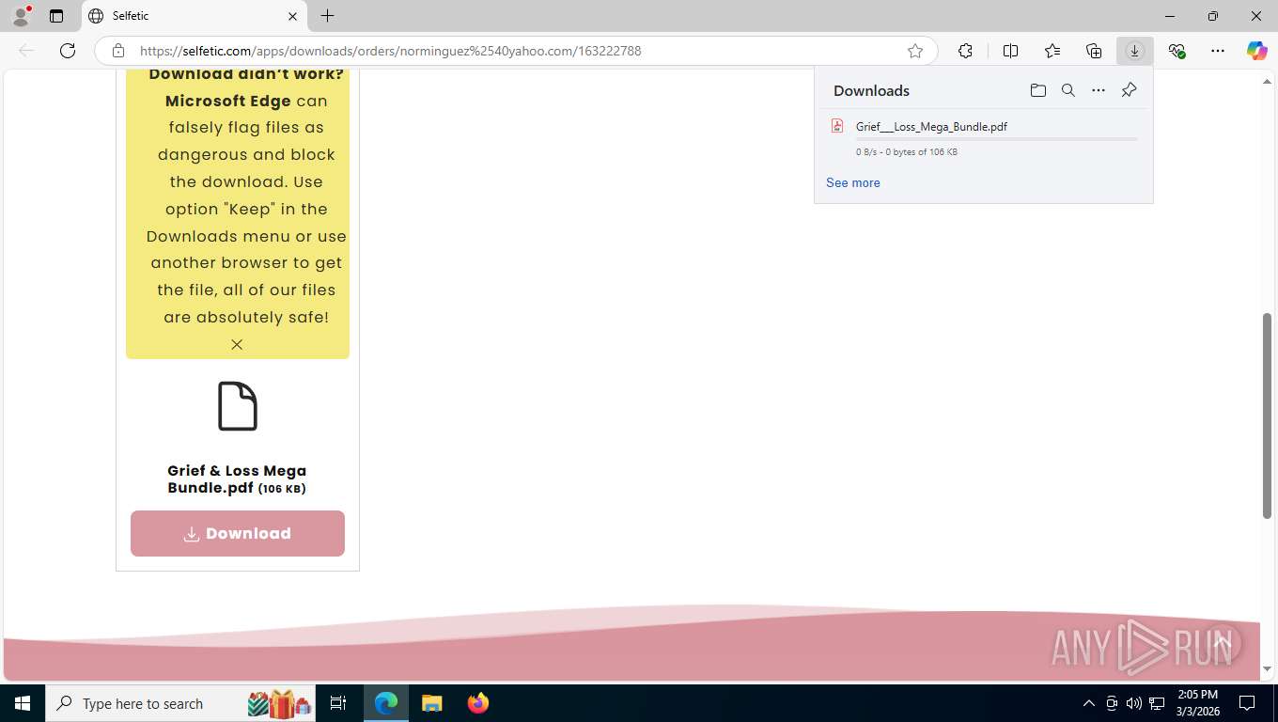The height and width of the screenshot is (722, 1278).
Task: Open a new tab with plus icon
Action: coord(327,16)
